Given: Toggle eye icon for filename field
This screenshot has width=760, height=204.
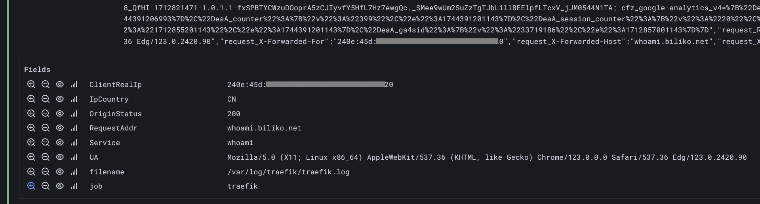Looking at the screenshot, I should (x=60, y=172).
